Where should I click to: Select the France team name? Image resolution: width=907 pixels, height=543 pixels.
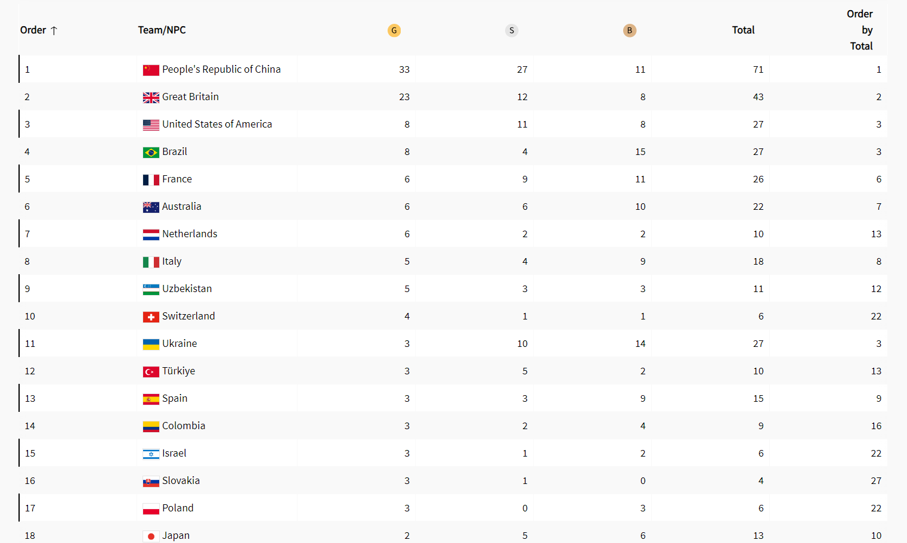[x=177, y=179]
